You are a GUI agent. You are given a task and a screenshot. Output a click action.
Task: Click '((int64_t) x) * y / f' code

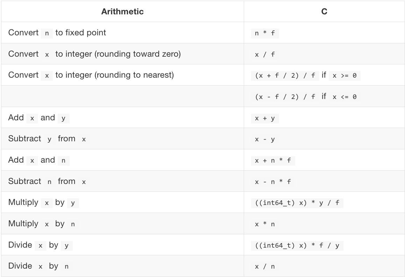coord(297,203)
